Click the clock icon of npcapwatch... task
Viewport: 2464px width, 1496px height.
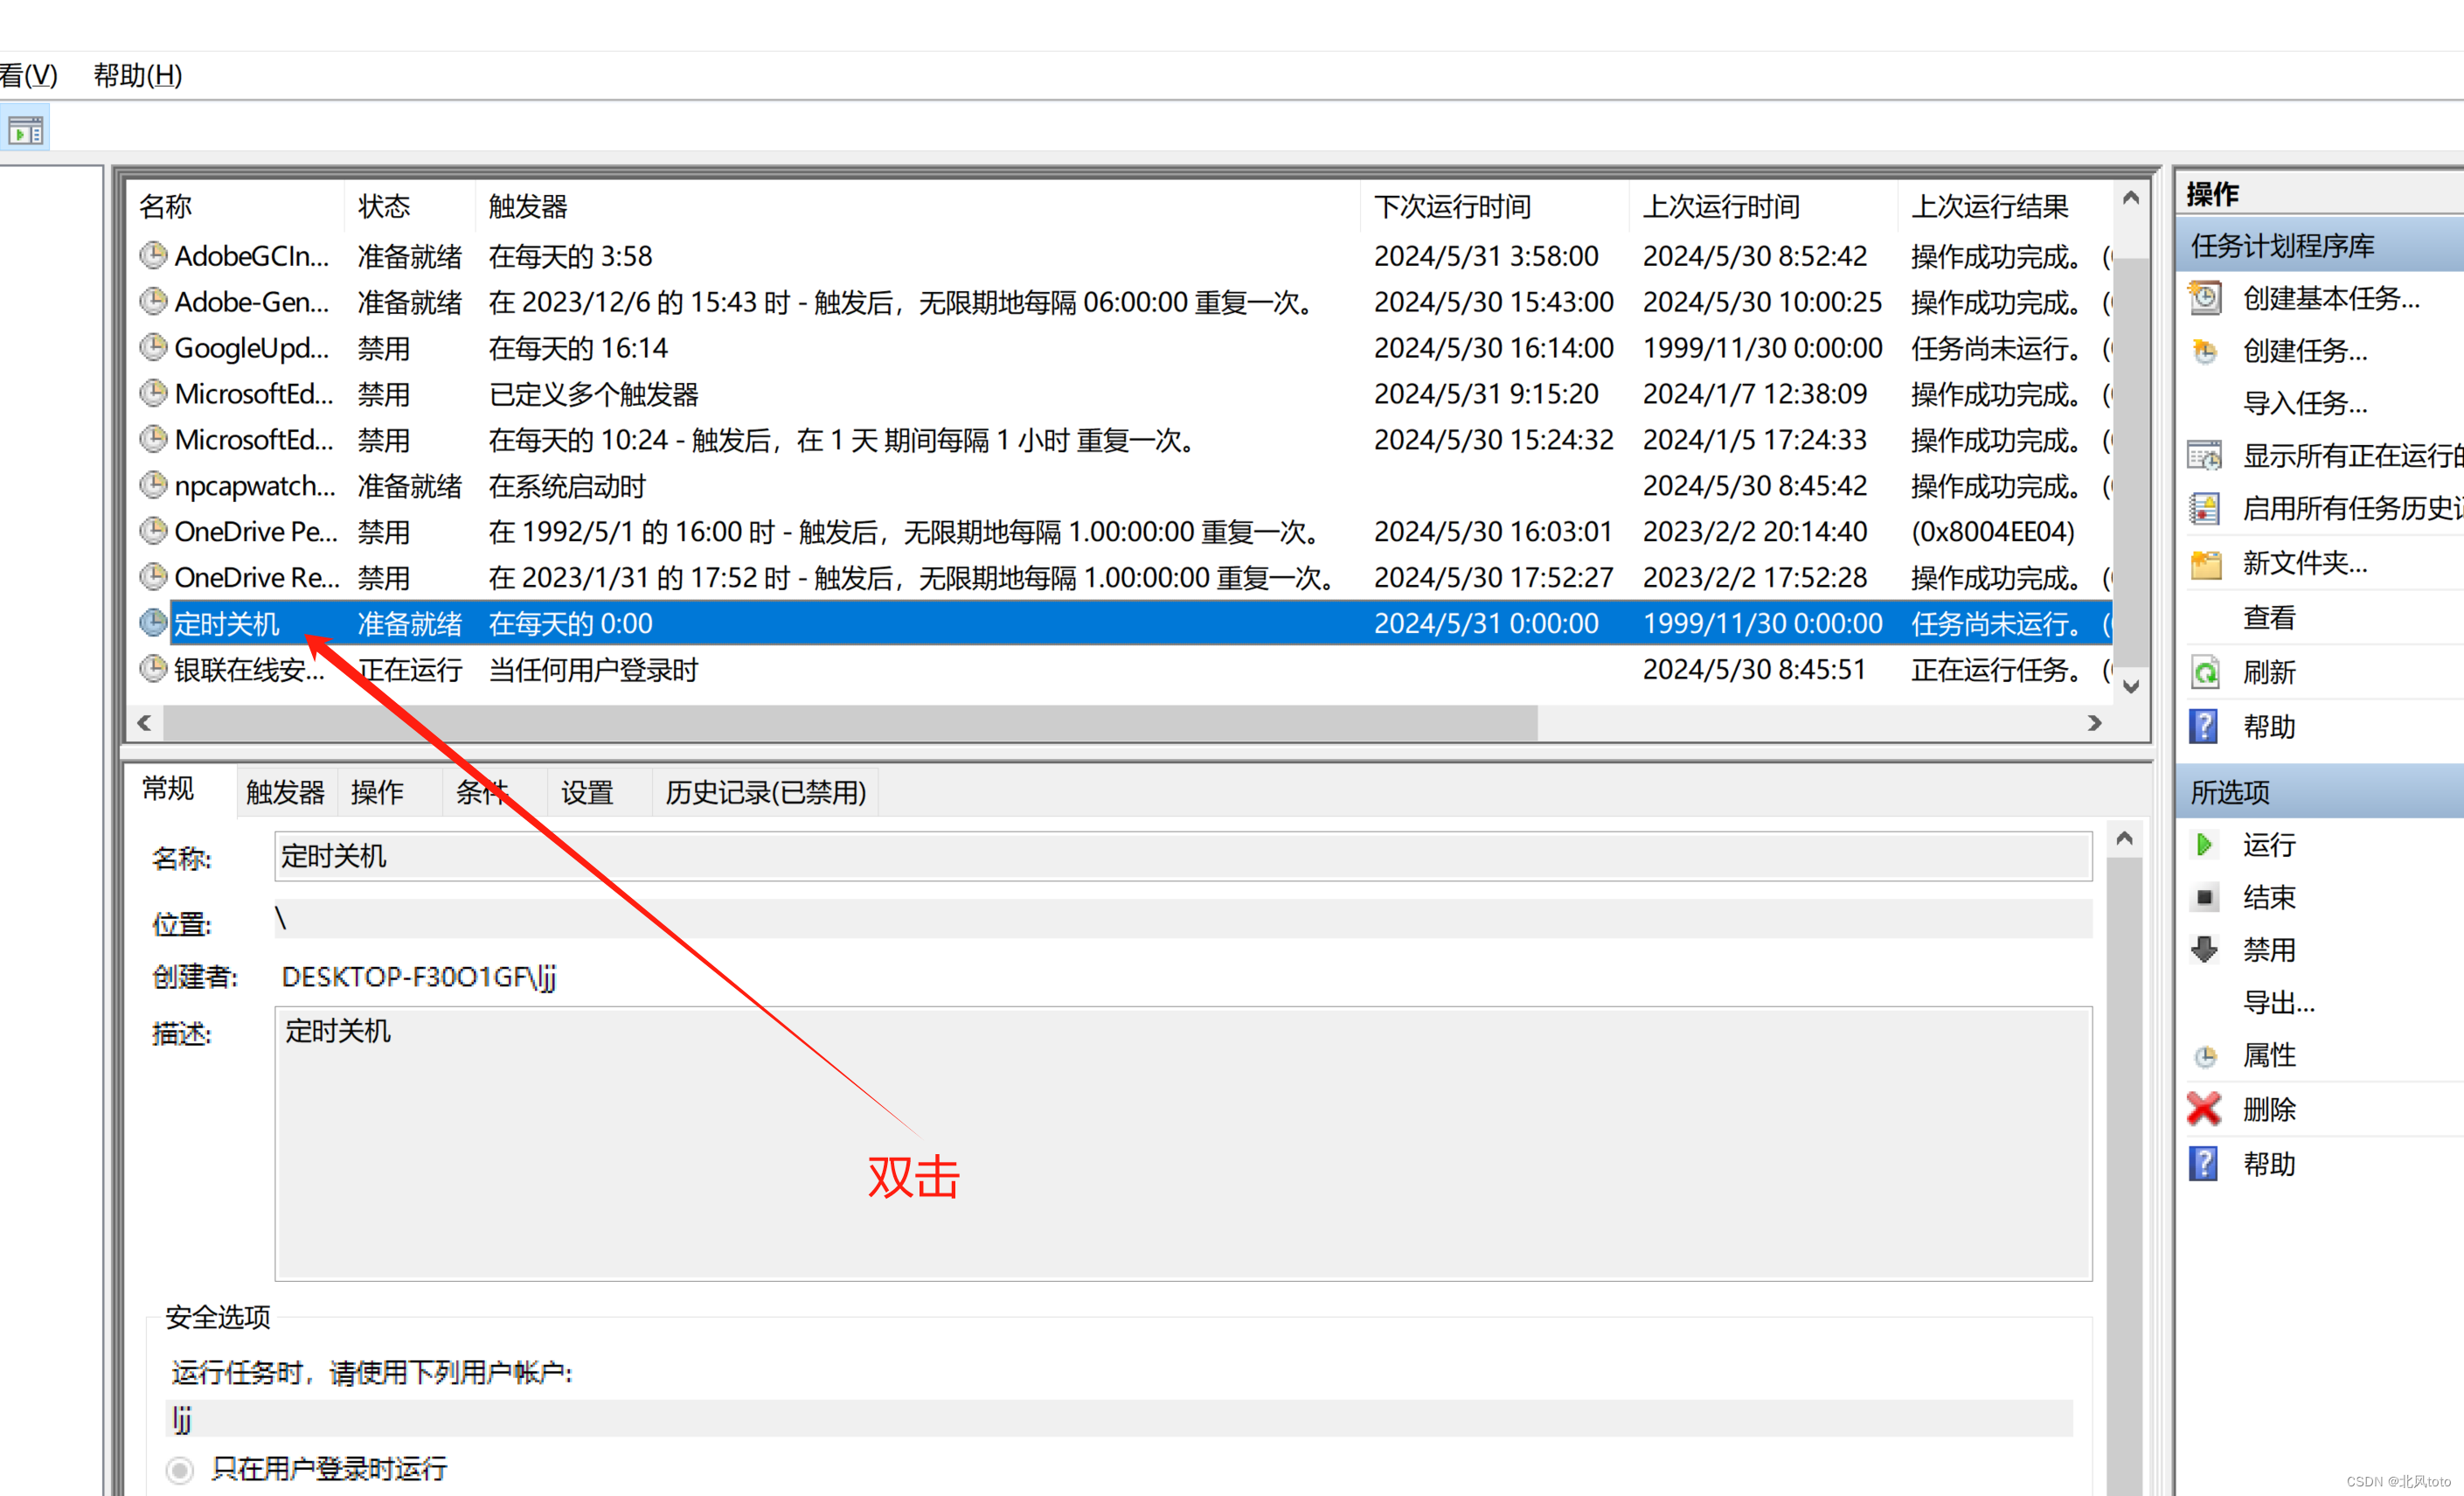(153, 486)
